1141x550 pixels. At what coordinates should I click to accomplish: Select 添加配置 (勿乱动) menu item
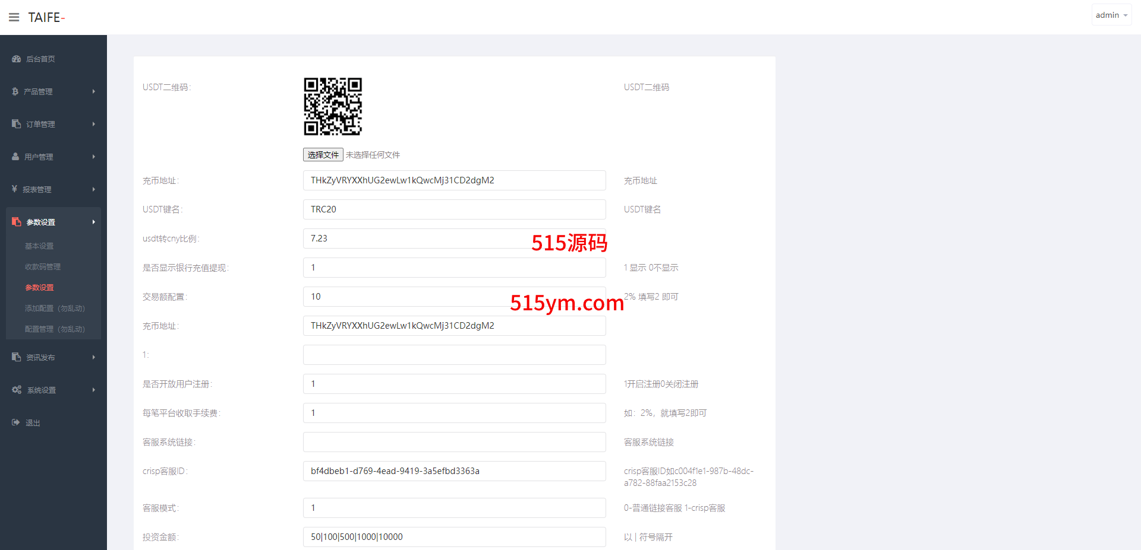(x=55, y=308)
